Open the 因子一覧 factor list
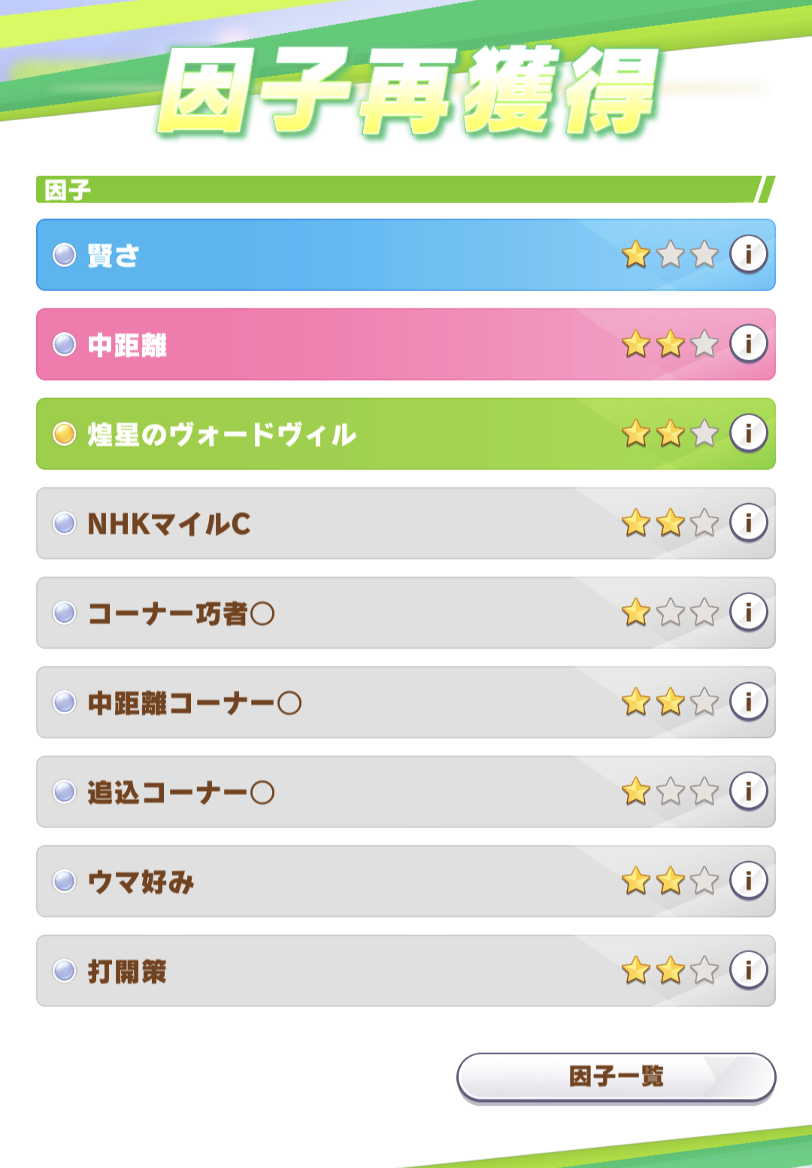The height and width of the screenshot is (1168, 812). click(616, 1077)
